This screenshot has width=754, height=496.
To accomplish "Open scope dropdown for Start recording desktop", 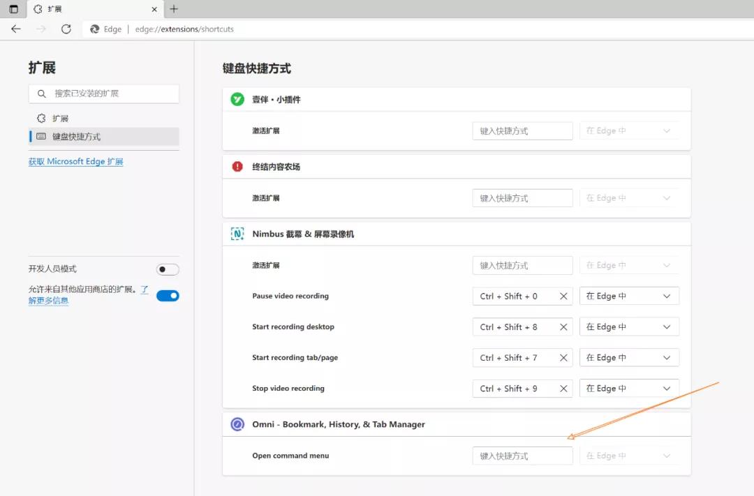I will pyautogui.click(x=629, y=327).
